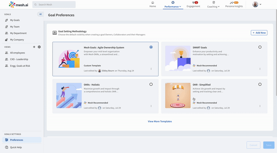Open Persona Insights in top navigation
The width and height of the screenshot is (277, 153).
[x=234, y=4]
